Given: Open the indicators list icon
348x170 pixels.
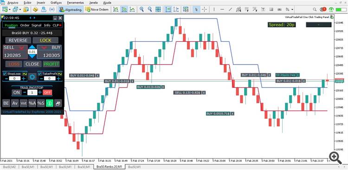Looking at the screenshot, I should [186, 9].
